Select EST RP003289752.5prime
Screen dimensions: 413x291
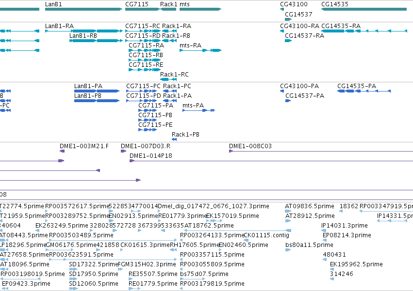coord(47,221)
